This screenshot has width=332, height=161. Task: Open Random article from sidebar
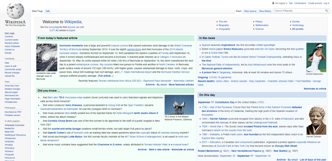[12, 43]
